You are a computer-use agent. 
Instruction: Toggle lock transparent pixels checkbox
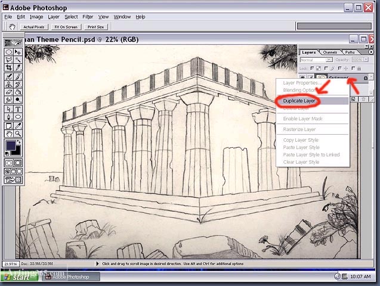pyautogui.click(x=312, y=69)
